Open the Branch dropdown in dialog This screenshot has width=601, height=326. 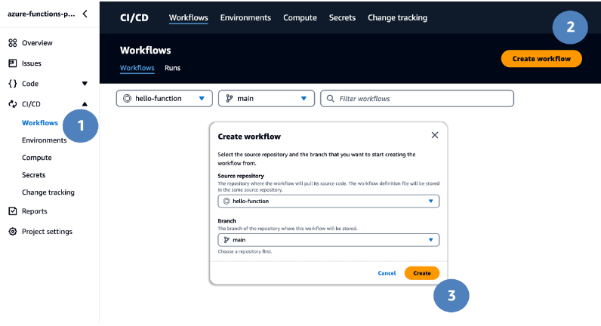point(328,240)
